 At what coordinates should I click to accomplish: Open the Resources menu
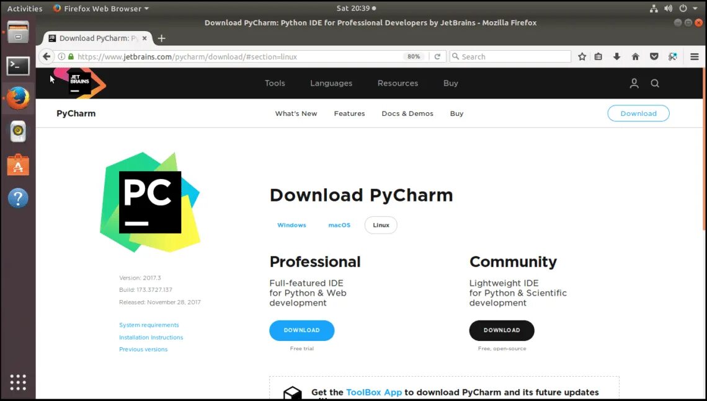pos(398,83)
